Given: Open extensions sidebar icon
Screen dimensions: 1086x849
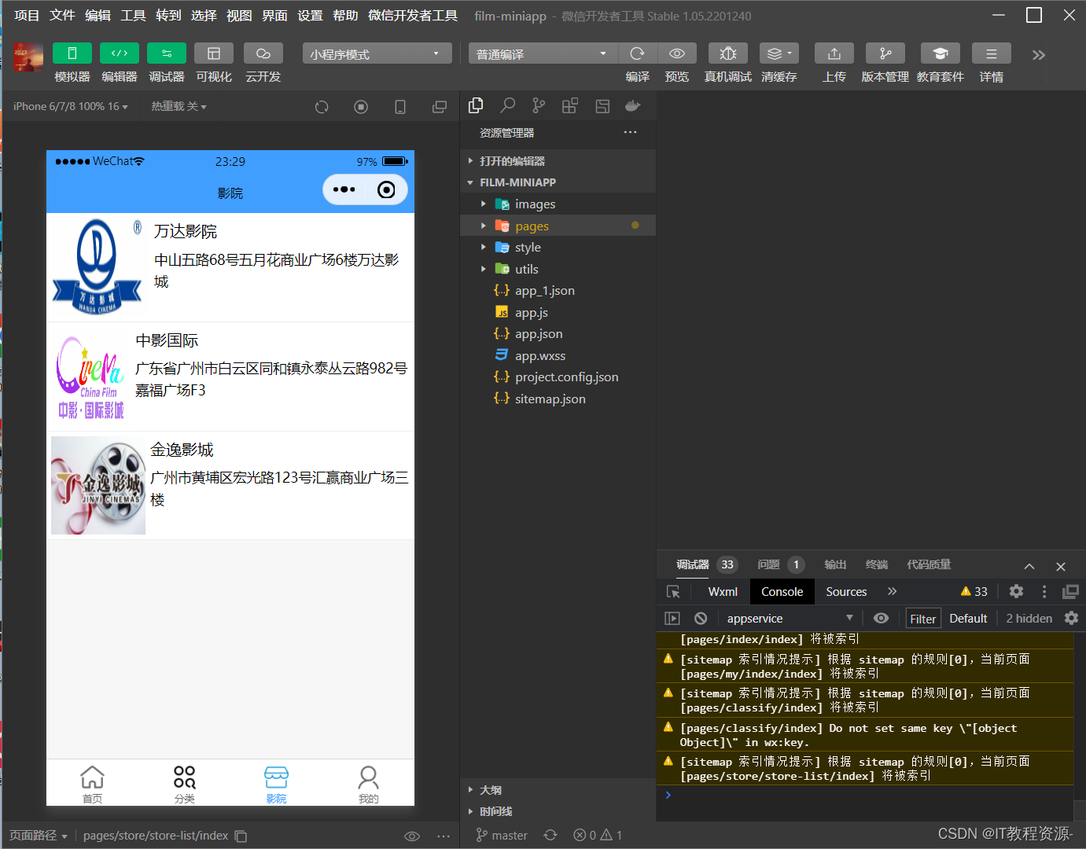Looking at the screenshot, I should pos(570,105).
